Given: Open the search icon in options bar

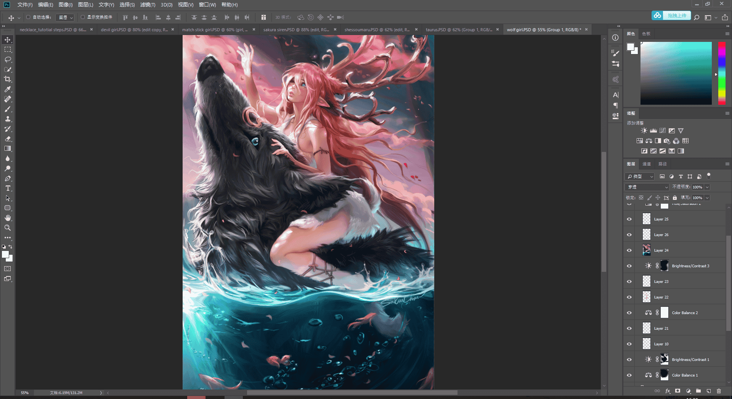Looking at the screenshot, I should pos(697,18).
